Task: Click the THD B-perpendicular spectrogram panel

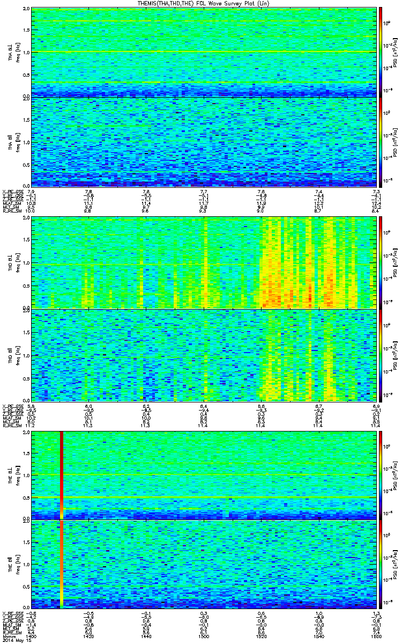Action: coord(203,263)
